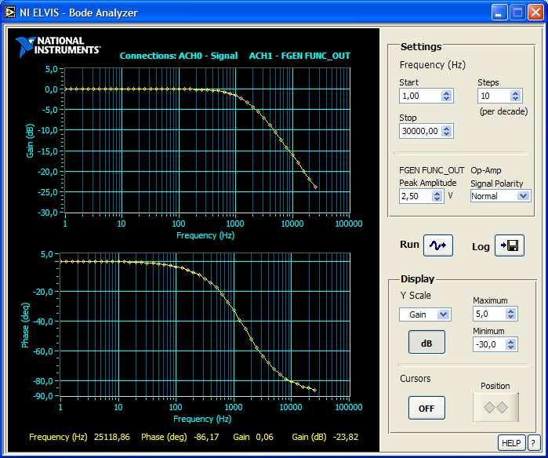548x458 pixels.
Task: Click the ACH1 - FGEN FUNC_OUT label
Action: click(299, 56)
